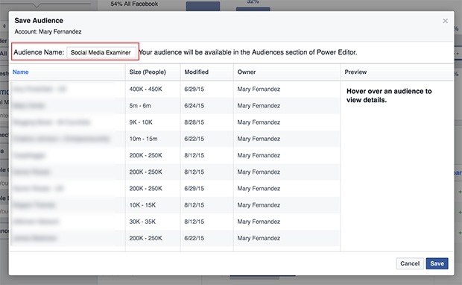Click the Modified date in the 30K - 35K row
462x285 pixels.
194,222
